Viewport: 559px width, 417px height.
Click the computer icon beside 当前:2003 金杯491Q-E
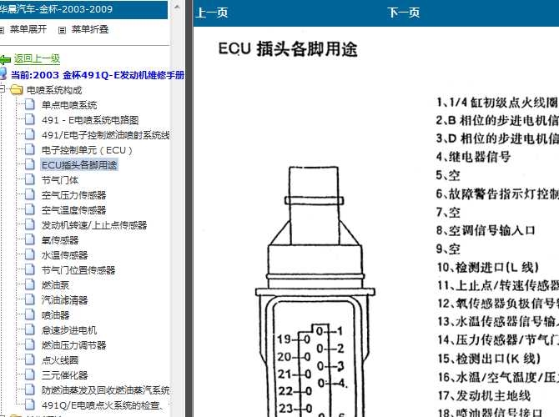point(3,73)
